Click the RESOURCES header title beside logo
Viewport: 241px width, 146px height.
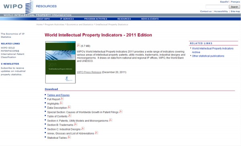coord(46,6)
